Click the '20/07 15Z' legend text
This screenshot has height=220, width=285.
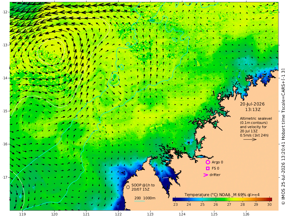pos(141,189)
